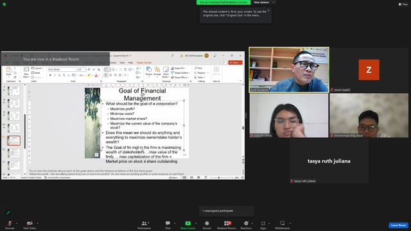Toggle text Shadow (S) in Font group
The image size is (411, 231).
[x=64, y=75]
